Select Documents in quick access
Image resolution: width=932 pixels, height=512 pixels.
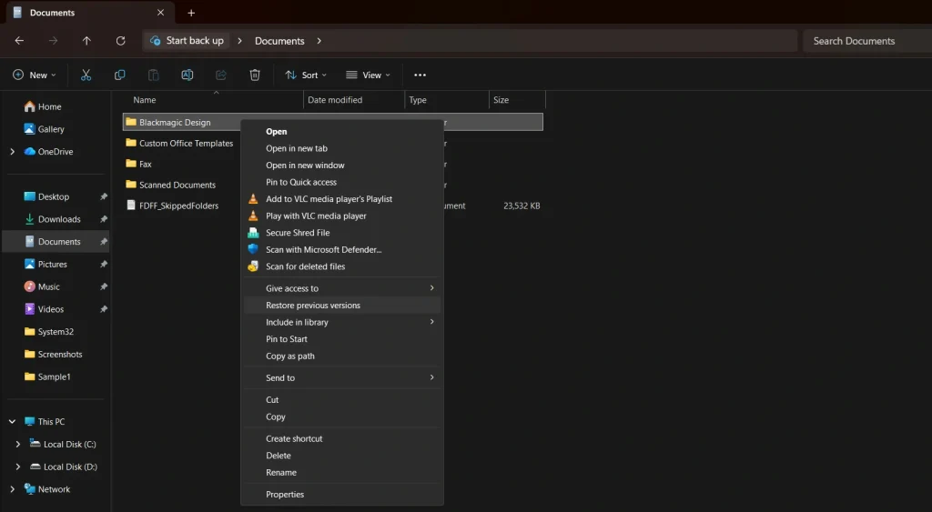click(x=56, y=242)
